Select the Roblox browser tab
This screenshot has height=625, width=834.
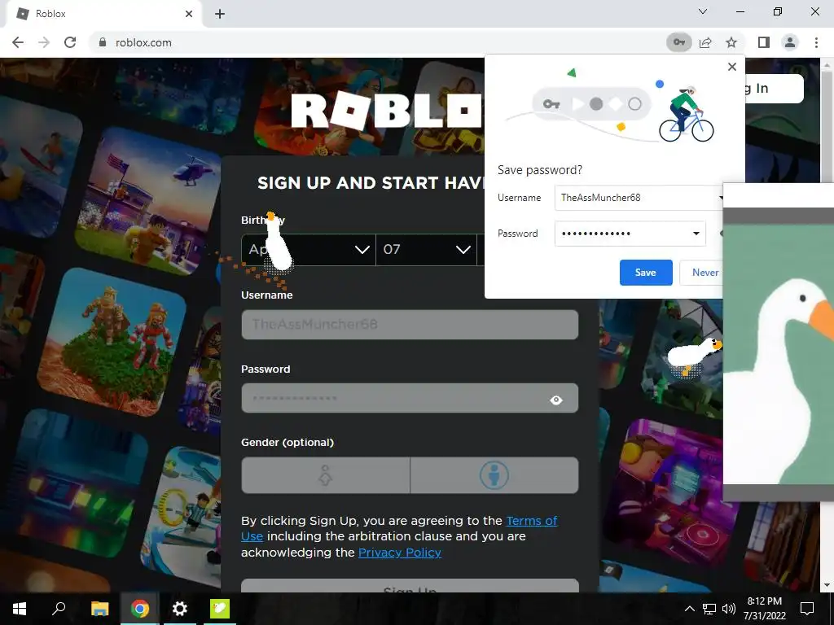(103, 14)
